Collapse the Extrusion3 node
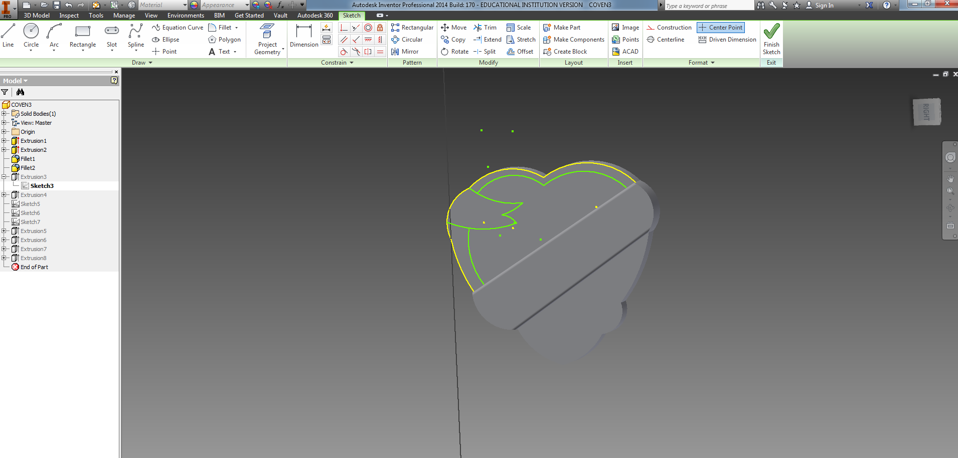 (4, 177)
